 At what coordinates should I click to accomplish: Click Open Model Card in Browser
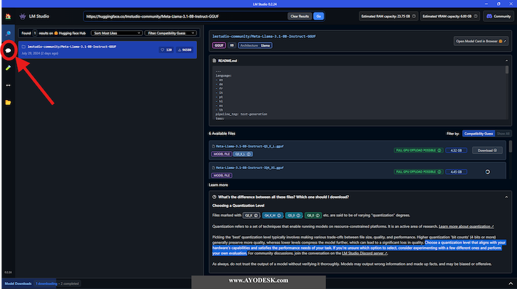point(481,41)
